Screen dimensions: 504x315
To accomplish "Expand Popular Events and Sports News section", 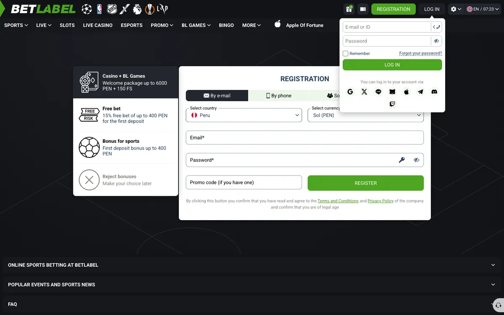I will click(252, 284).
